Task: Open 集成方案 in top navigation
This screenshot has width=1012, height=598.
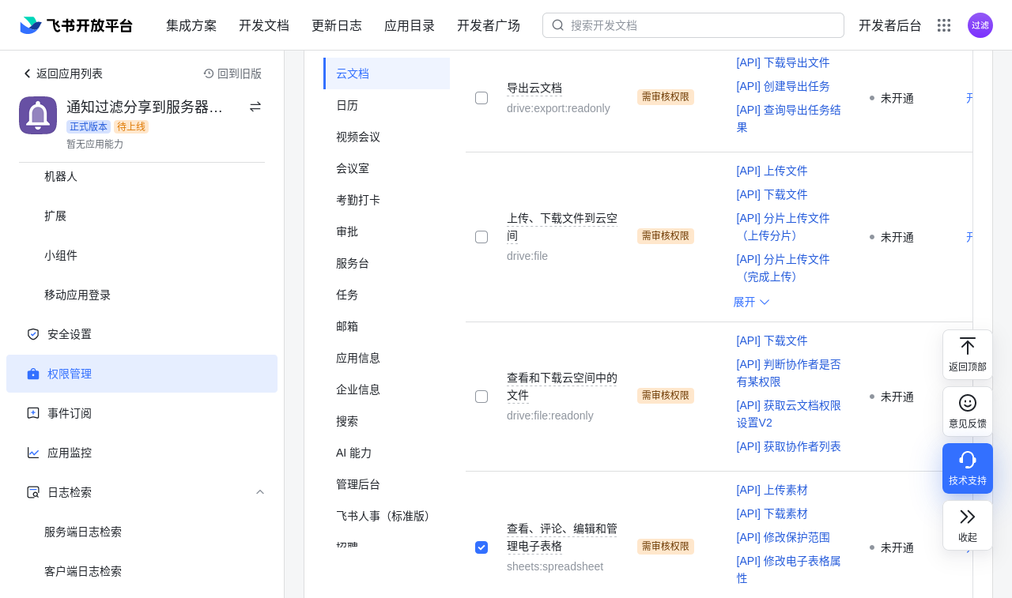Action: [x=191, y=25]
